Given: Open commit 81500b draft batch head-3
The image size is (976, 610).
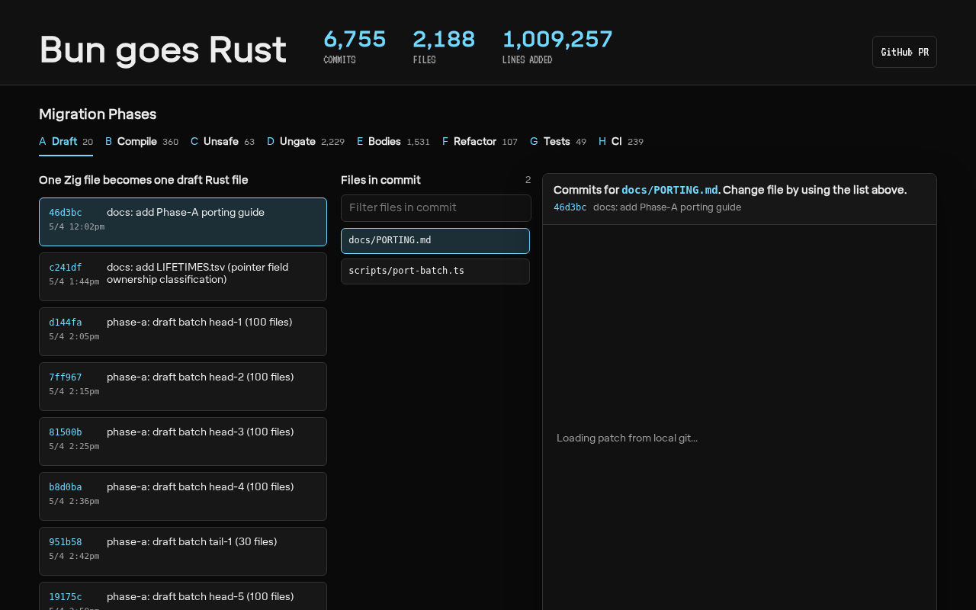Looking at the screenshot, I should pyautogui.click(x=183, y=441).
